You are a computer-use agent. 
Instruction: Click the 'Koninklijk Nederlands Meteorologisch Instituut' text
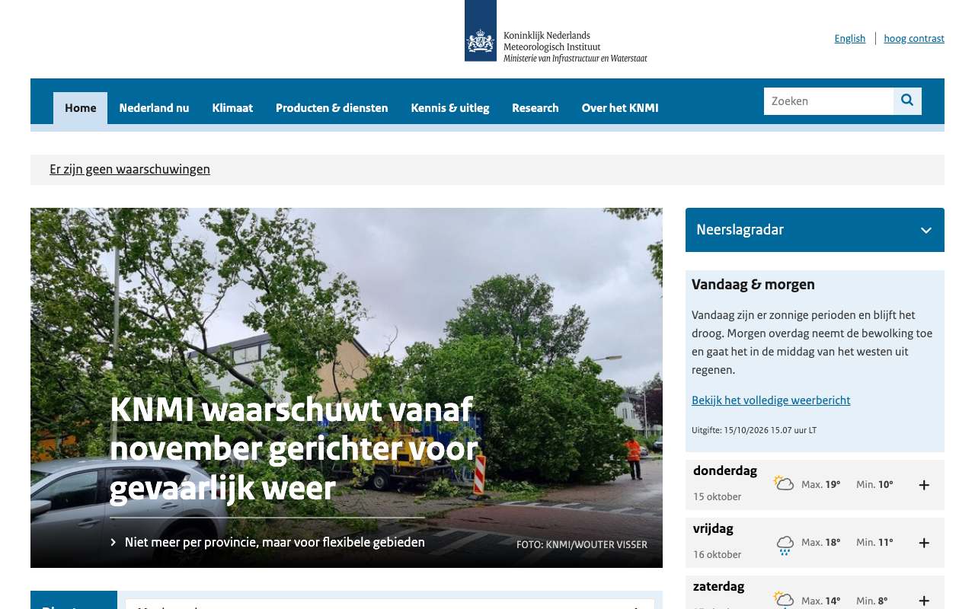point(552,41)
